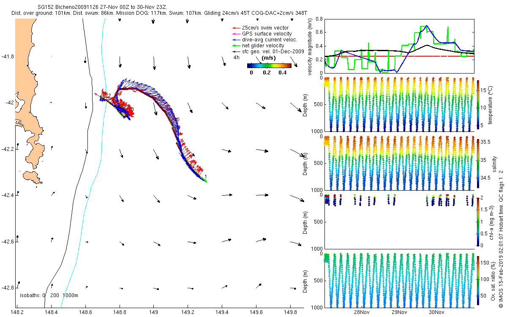Viewport: 507px width, 317px height.
Task: Click the salinity colorbar
Action: tap(478, 164)
